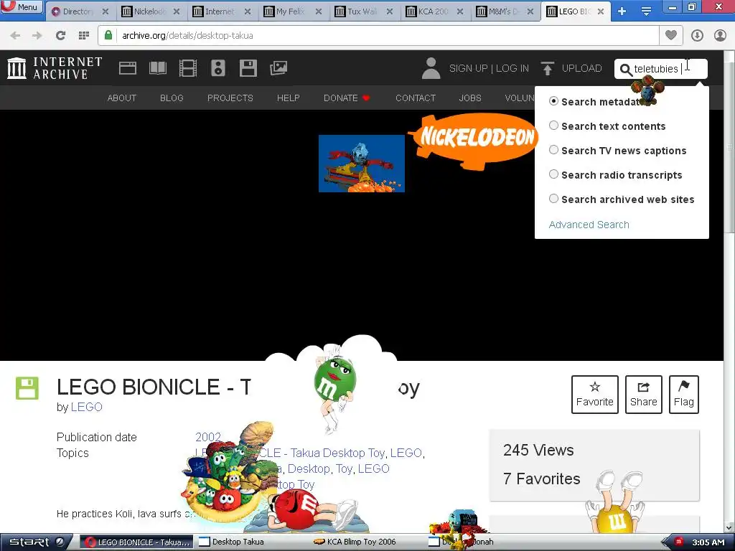Click the red M tray icon
Image resolution: width=735 pixels, height=551 pixels.
678,542
